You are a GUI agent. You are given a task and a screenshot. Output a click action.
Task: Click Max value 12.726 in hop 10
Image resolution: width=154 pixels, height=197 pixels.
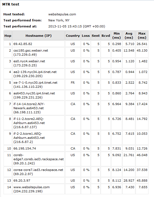tap(142, 148)
